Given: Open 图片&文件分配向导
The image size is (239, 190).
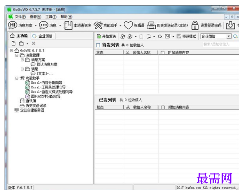Looking at the screenshot, I should coord(46,97).
